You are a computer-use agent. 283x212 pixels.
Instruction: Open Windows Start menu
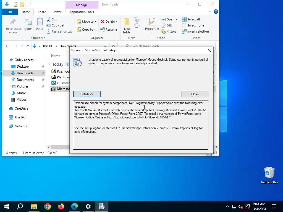[7, 206]
